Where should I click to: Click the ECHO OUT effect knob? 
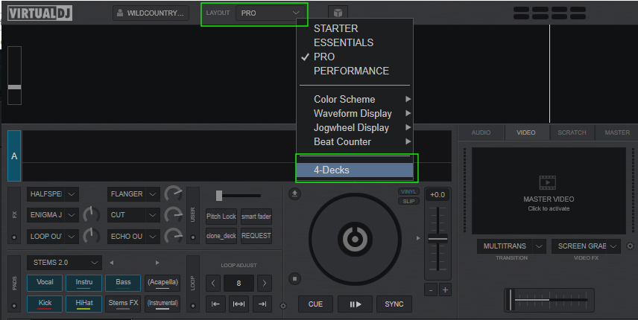point(174,236)
